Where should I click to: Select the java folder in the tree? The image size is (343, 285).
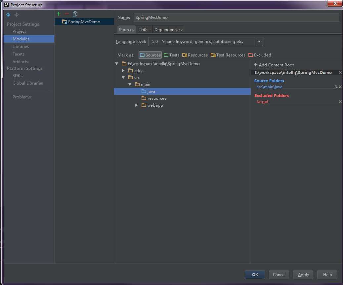coord(183,91)
